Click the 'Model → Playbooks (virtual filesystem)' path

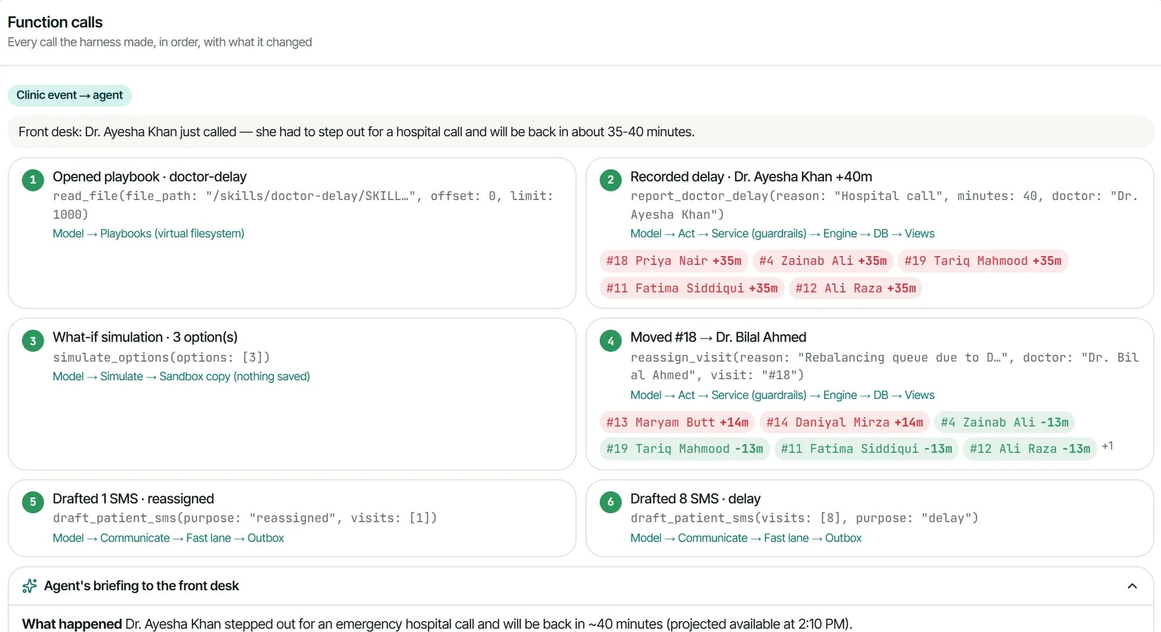point(148,233)
